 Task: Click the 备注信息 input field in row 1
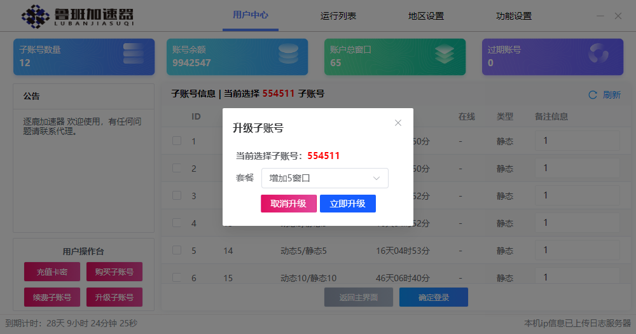pos(577,141)
